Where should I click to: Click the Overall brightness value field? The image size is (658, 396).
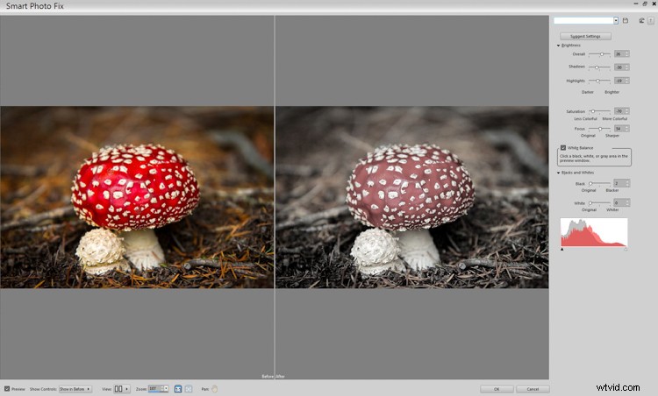(x=619, y=54)
